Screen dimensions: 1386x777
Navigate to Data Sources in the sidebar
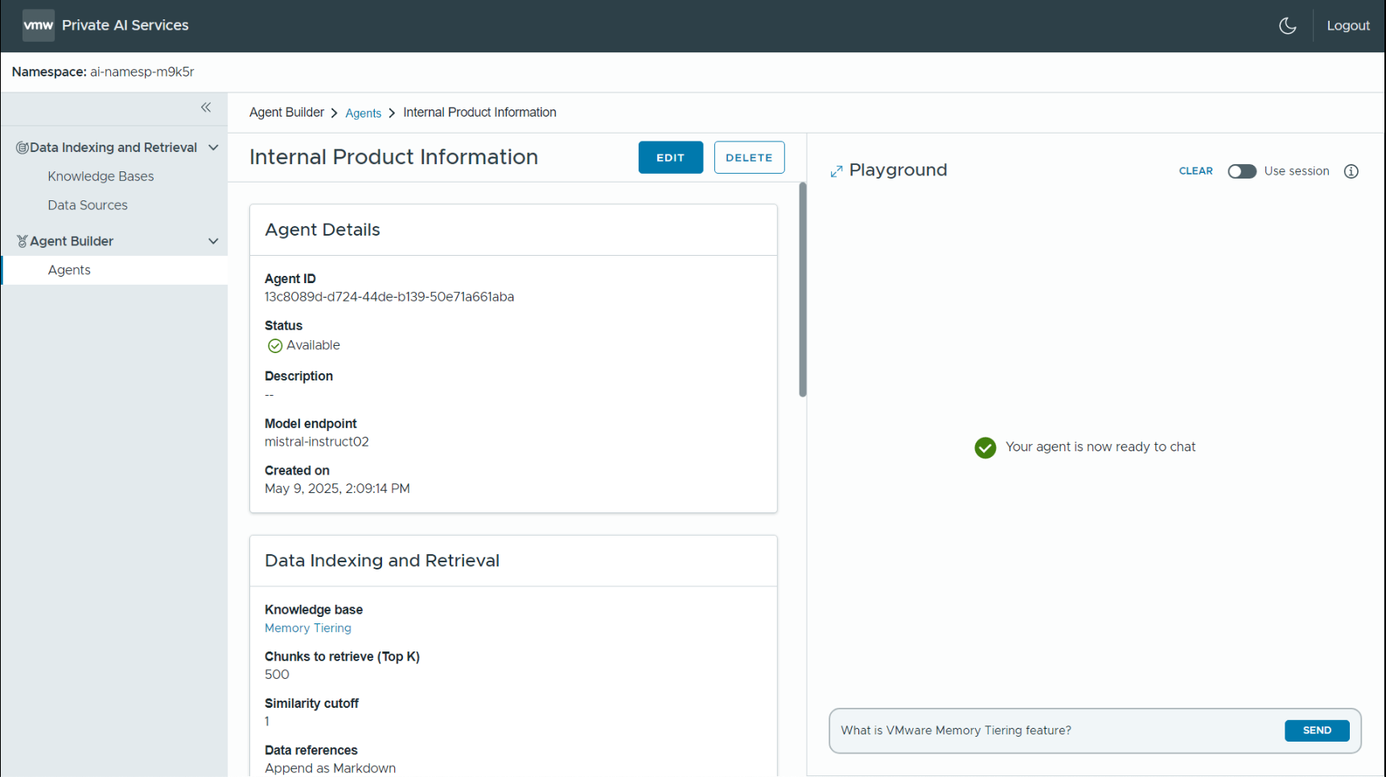coord(87,205)
